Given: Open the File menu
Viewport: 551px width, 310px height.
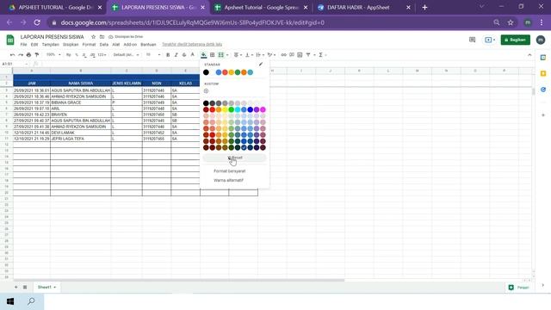Looking at the screenshot, I should 23,45.
